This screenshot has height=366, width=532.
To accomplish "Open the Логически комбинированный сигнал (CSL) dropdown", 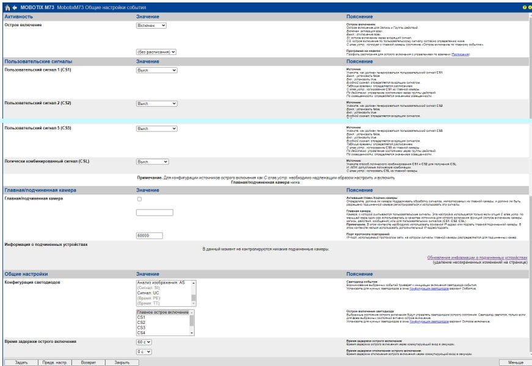I will click(152, 162).
